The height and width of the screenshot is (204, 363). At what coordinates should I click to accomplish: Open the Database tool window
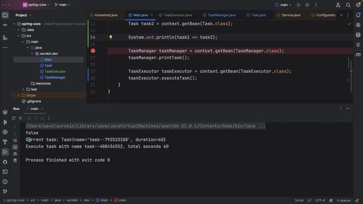pyautogui.click(x=358, y=35)
